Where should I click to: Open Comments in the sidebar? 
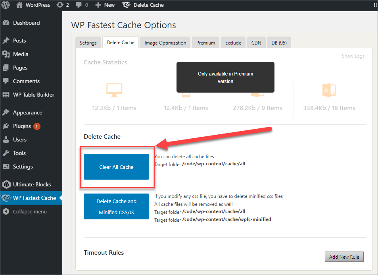[26, 81]
